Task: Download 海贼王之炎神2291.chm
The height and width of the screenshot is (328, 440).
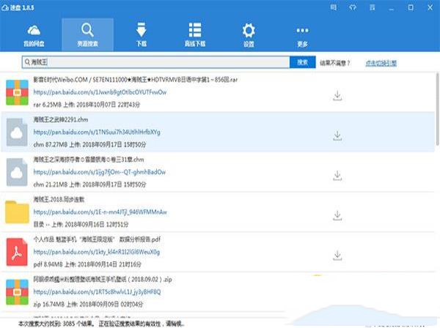Action: 337,135
